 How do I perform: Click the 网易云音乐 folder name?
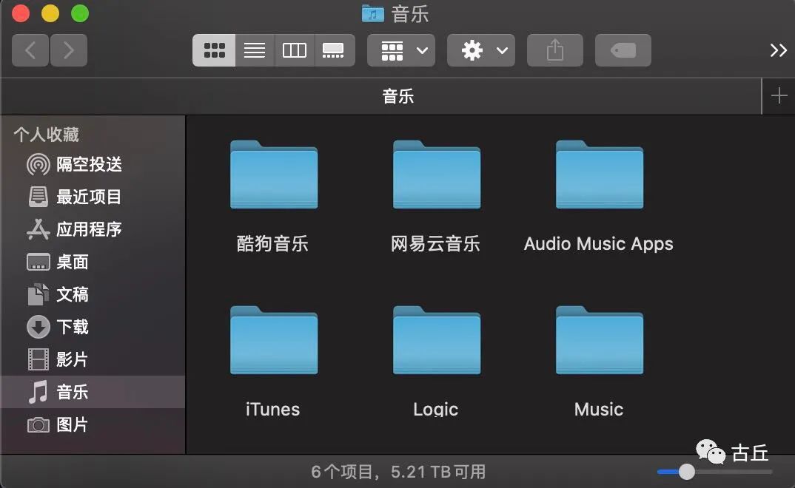pyautogui.click(x=435, y=243)
